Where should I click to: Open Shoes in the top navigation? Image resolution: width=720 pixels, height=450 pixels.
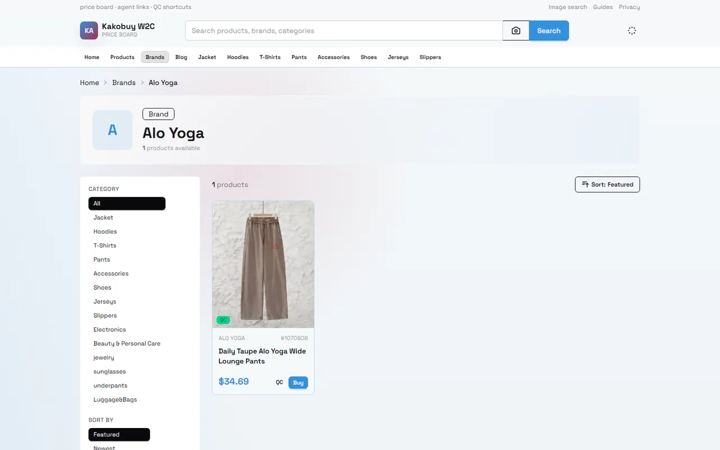point(368,57)
